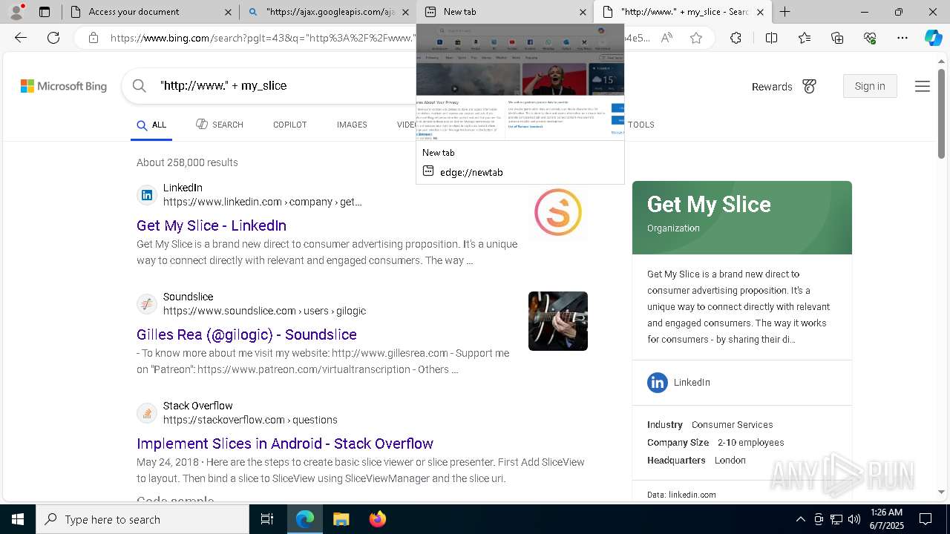The height and width of the screenshot is (534, 950).
Task: Open the browser profile icon
Action: click(16, 12)
